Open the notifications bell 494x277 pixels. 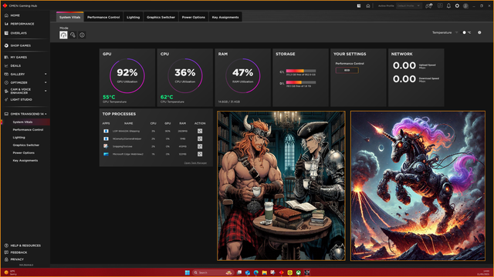coord(448,5)
